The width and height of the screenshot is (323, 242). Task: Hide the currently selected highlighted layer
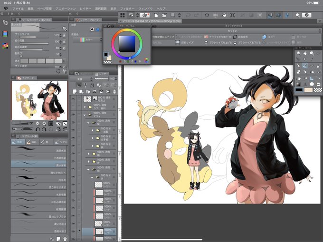73,231
